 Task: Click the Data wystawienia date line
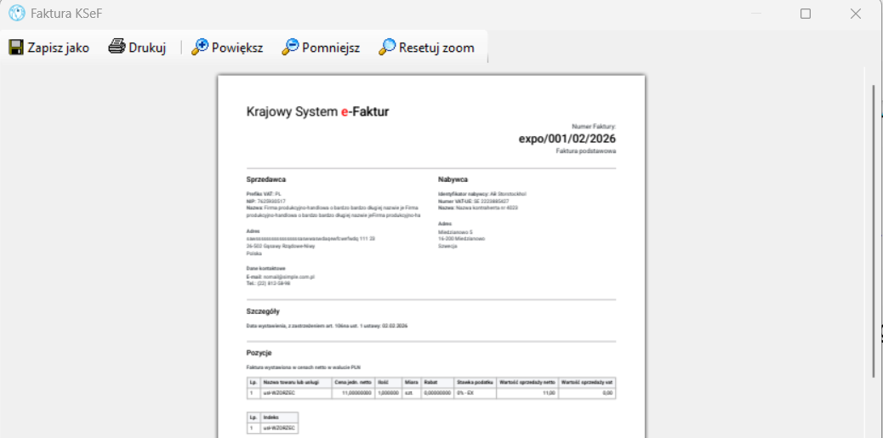coord(327,326)
